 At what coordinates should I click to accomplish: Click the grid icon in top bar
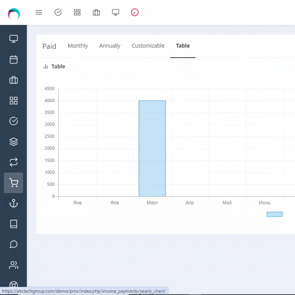pyautogui.click(x=77, y=12)
